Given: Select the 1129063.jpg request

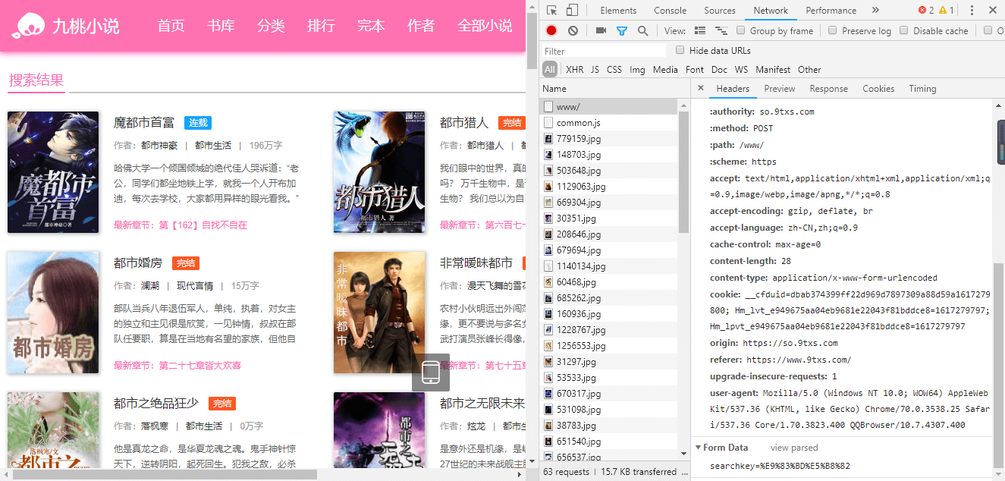Looking at the screenshot, I should [608, 187].
